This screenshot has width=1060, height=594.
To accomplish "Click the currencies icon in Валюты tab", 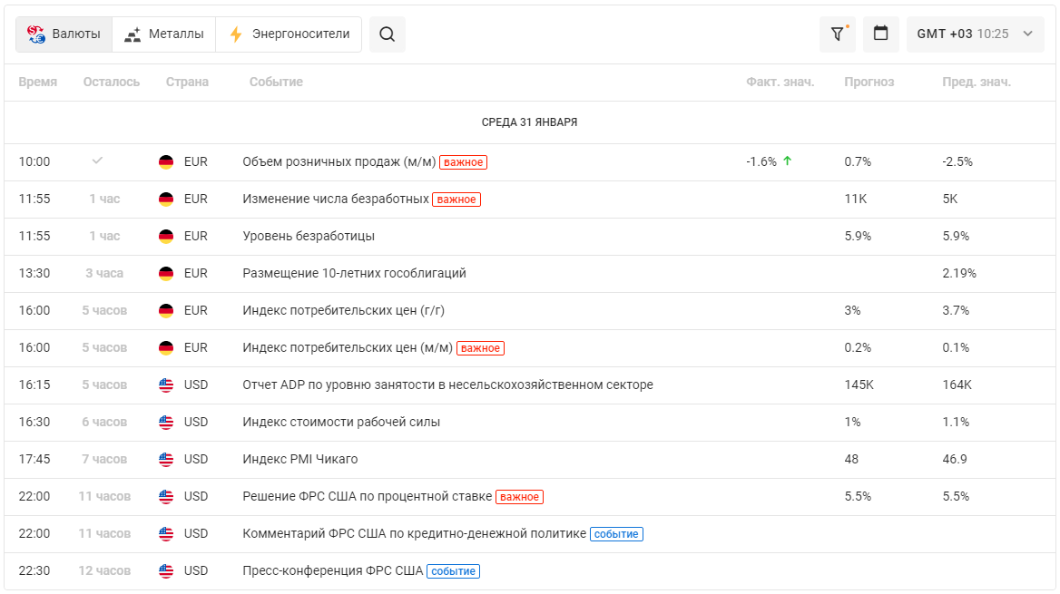I will 35,34.
